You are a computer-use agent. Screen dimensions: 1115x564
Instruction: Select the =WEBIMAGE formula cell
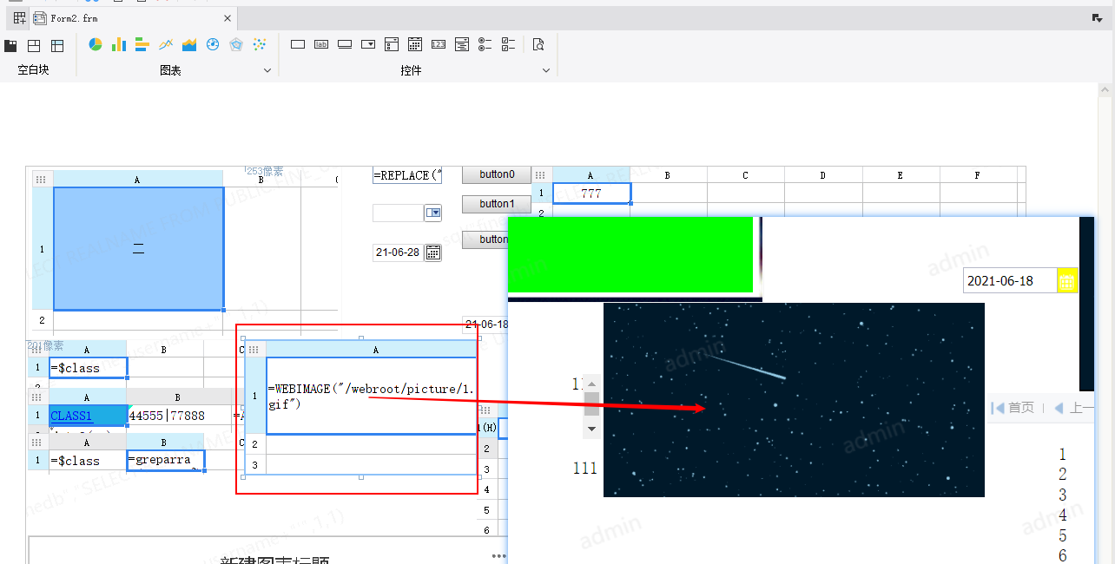371,397
